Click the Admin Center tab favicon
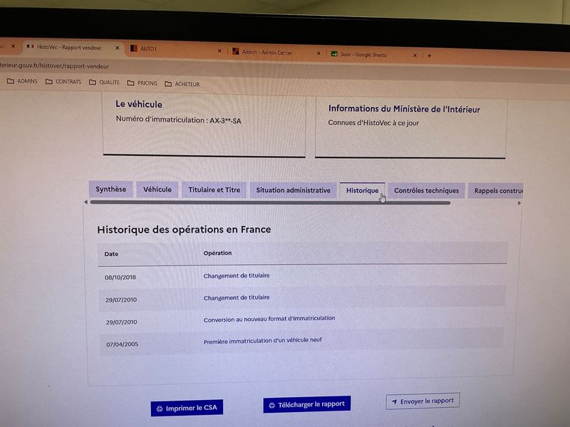 coord(236,51)
